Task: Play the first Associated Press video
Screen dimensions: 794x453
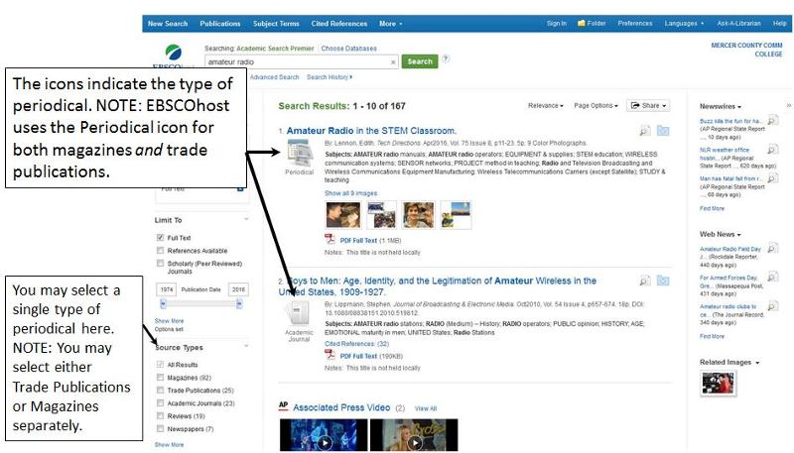Action: [324, 435]
